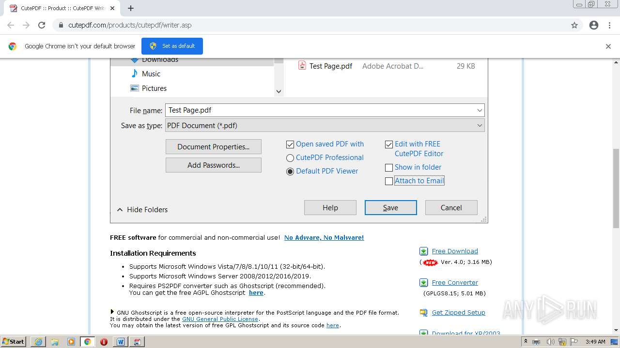Click the site lock icon

[61, 25]
